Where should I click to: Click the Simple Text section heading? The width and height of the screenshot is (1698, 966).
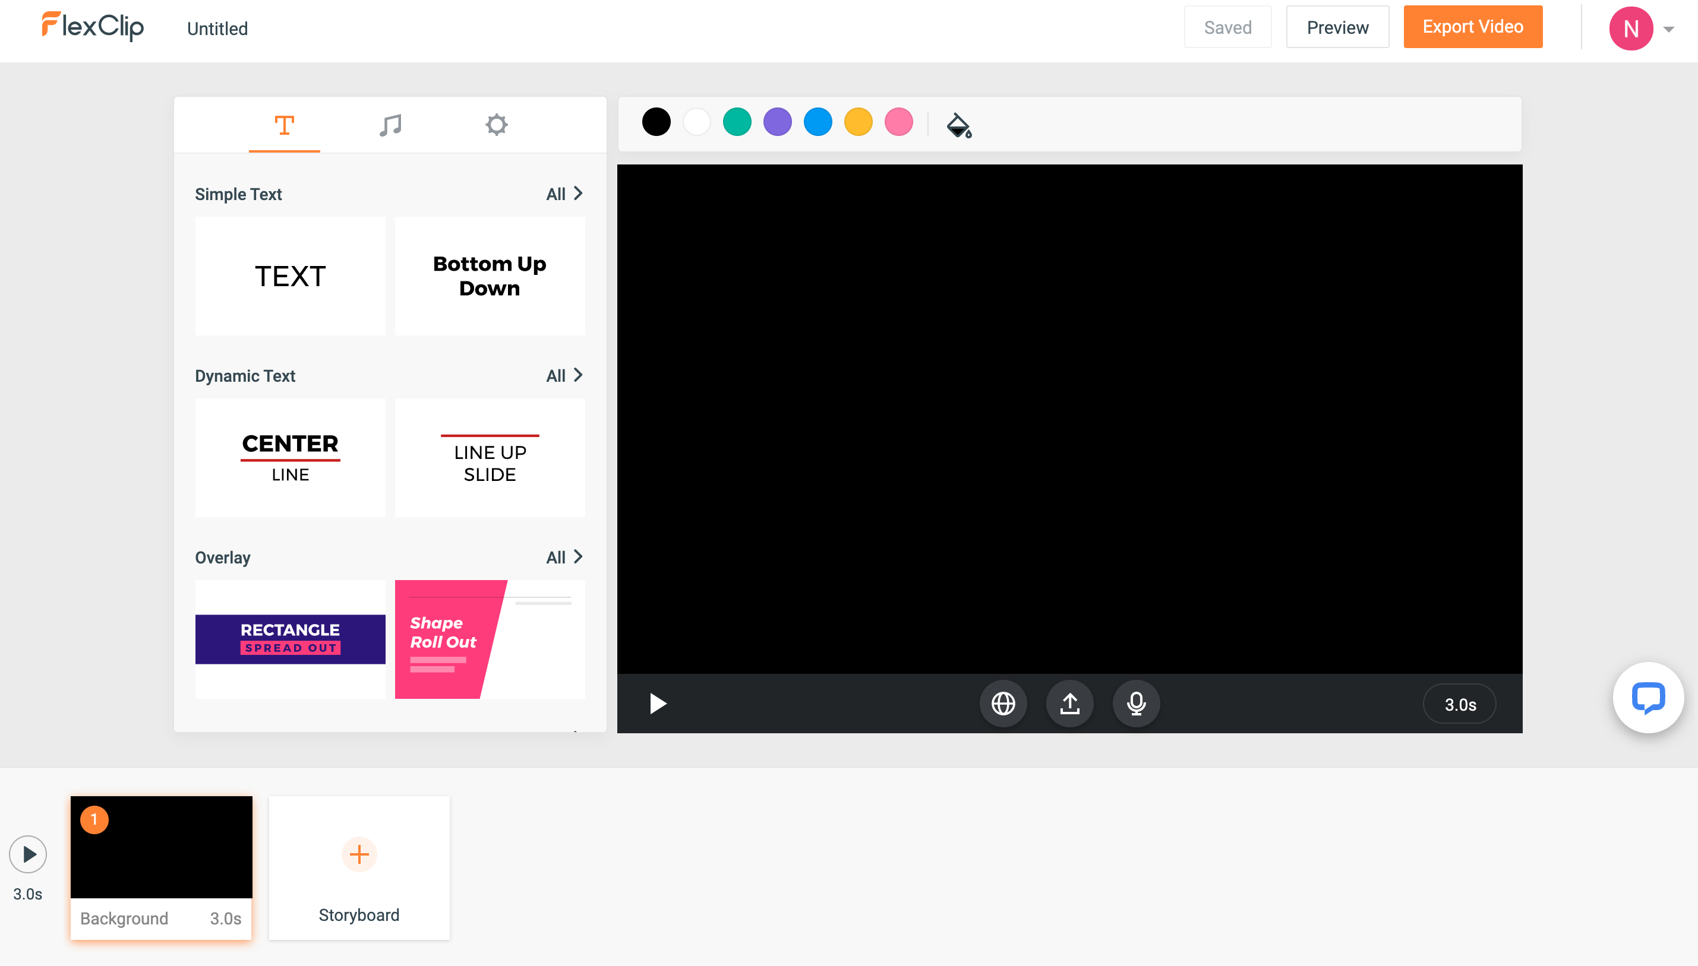tap(238, 194)
